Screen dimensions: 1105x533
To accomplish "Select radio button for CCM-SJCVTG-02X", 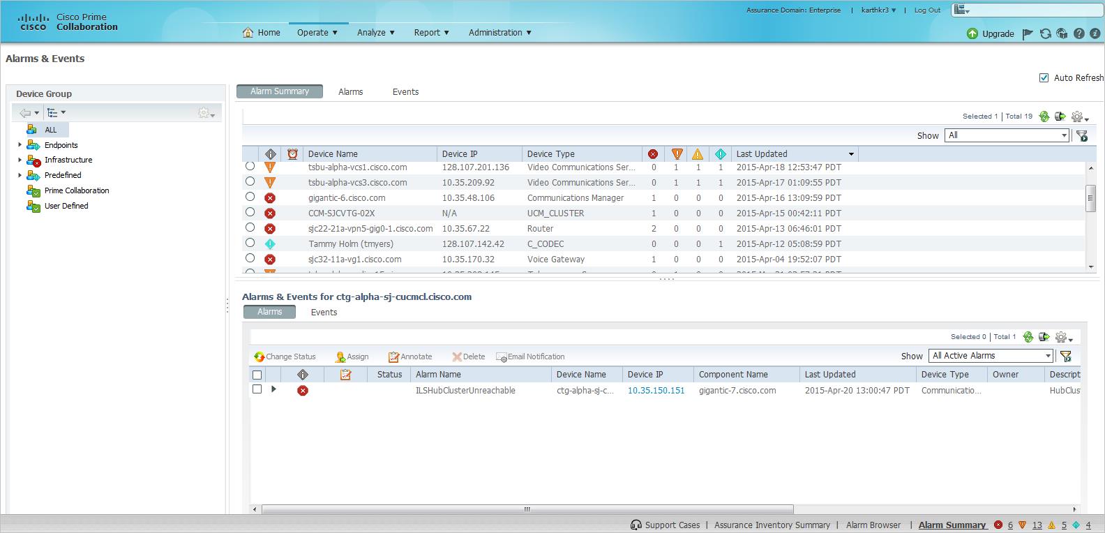I will pyautogui.click(x=250, y=212).
